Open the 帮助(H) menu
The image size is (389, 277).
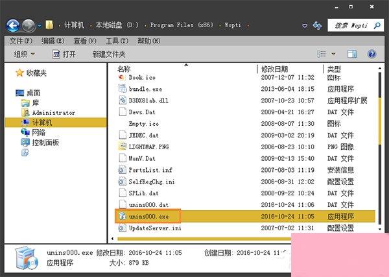click(x=149, y=41)
